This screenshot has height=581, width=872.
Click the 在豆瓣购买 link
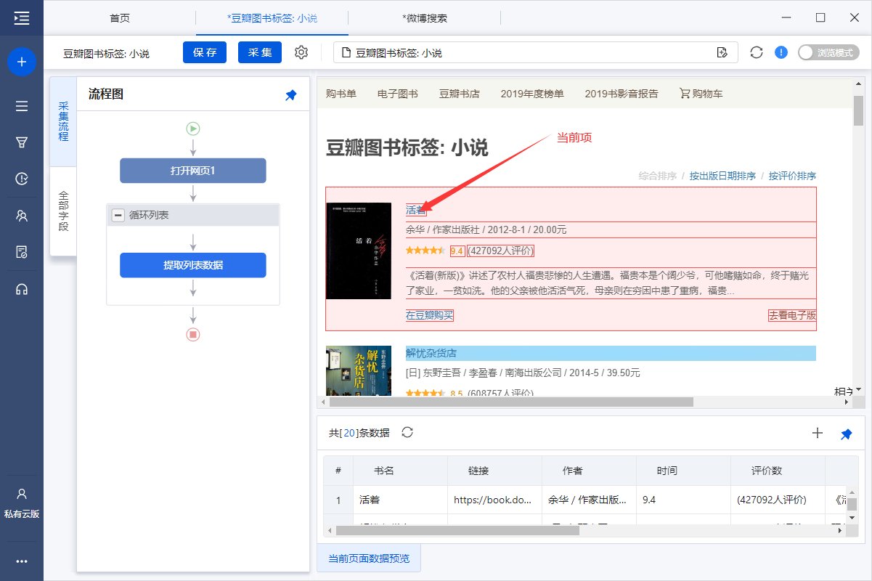point(430,315)
